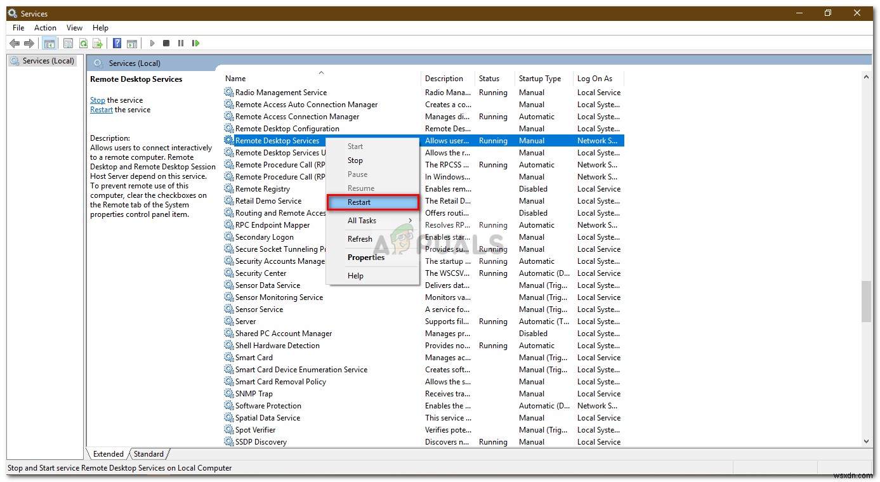Choose Restart in the context menu
The height and width of the screenshot is (482, 880).
[372, 202]
